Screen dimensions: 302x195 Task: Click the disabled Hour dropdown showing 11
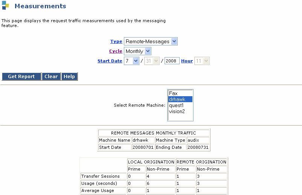click(x=202, y=61)
